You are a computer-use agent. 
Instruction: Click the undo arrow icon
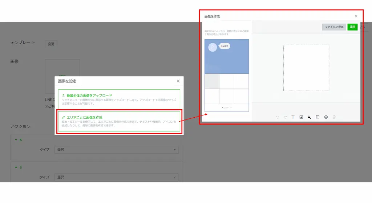(278, 117)
